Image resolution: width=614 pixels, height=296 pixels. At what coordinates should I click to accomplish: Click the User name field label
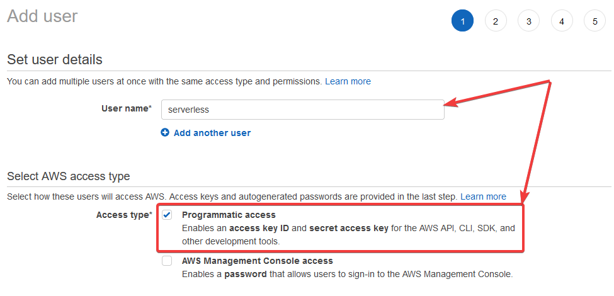(126, 108)
